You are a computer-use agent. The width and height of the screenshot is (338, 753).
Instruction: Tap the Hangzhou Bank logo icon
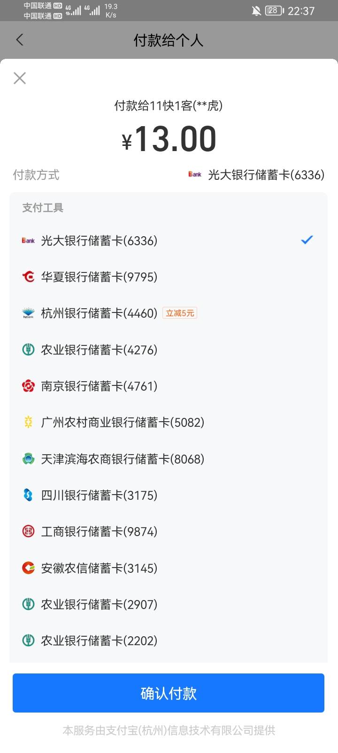pyautogui.click(x=28, y=313)
